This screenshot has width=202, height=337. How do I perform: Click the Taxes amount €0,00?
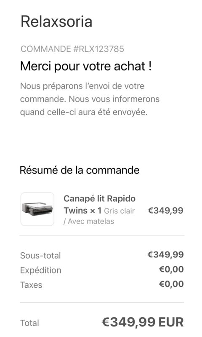click(x=171, y=284)
